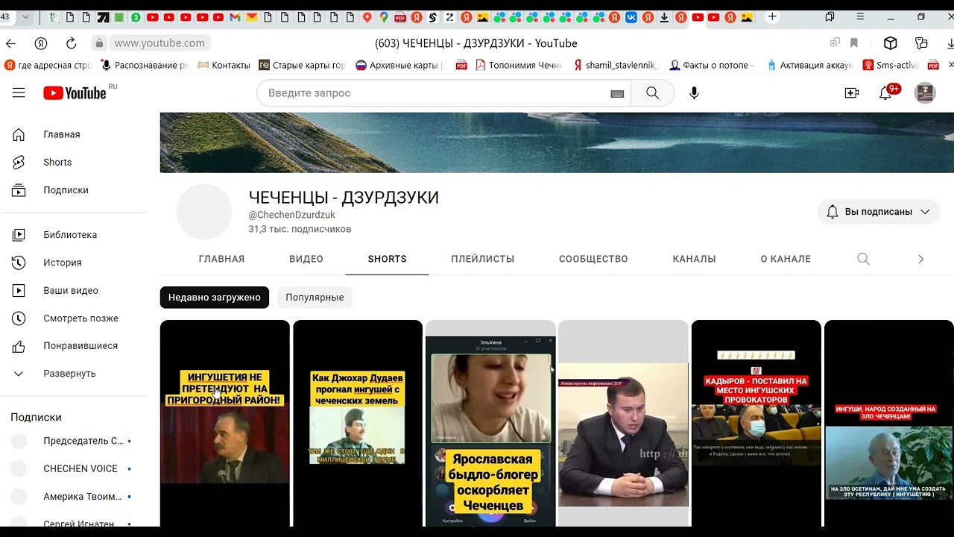The width and height of the screenshot is (954, 537).
Task: Switch to О КАНАЛЕ channel tab
Action: click(786, 259)
